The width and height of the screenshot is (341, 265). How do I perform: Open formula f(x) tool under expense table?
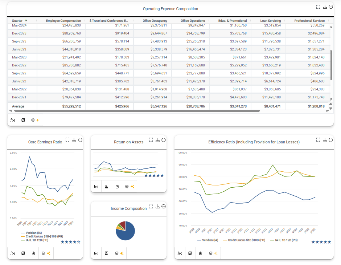(x=13, y=120)
